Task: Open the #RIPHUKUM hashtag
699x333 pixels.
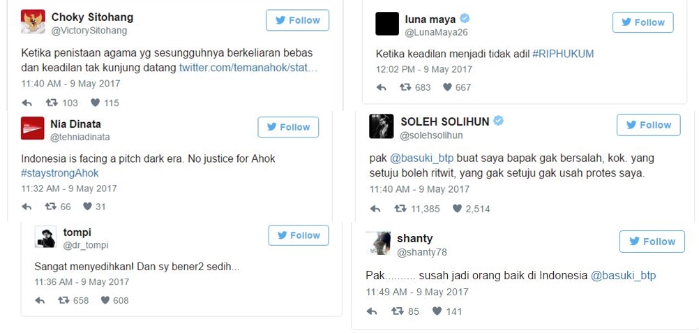Action: (x=563, y=54)
